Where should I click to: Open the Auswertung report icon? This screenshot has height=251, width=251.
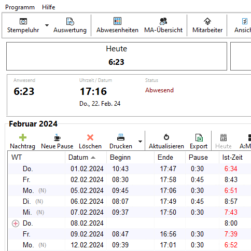70,21
